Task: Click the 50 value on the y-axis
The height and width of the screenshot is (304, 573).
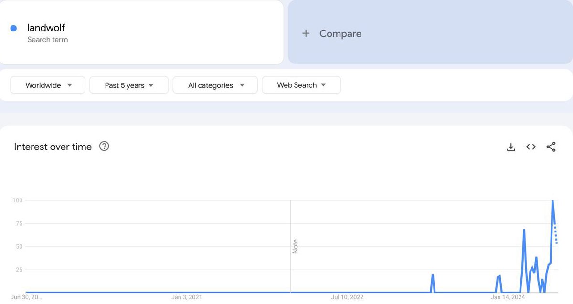Action: click(x=19, y=246)
